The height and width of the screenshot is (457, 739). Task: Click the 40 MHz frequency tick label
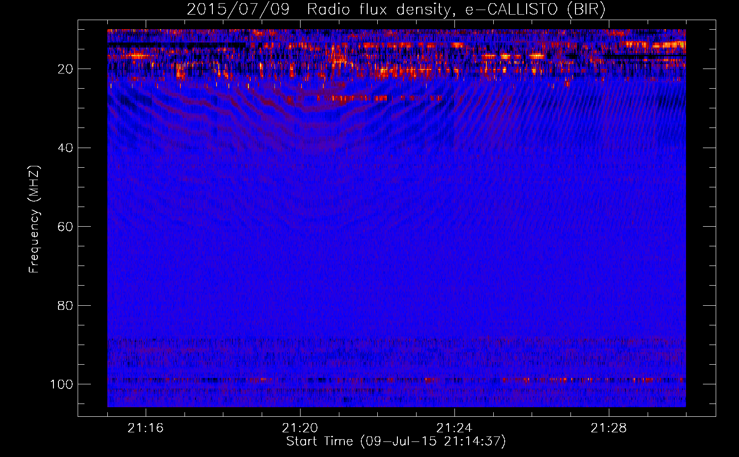tap(65, 148)
